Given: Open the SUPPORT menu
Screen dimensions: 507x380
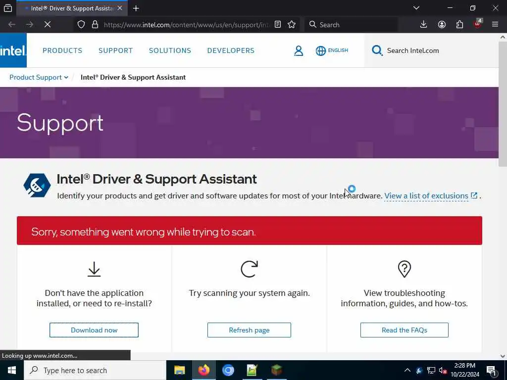Looking at the screenshot, I should [x=116, y=51].
